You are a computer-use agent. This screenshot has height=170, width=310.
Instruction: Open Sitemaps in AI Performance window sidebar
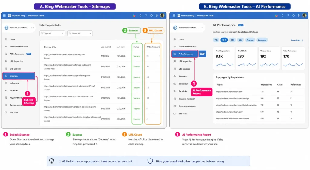pos(183,76)
